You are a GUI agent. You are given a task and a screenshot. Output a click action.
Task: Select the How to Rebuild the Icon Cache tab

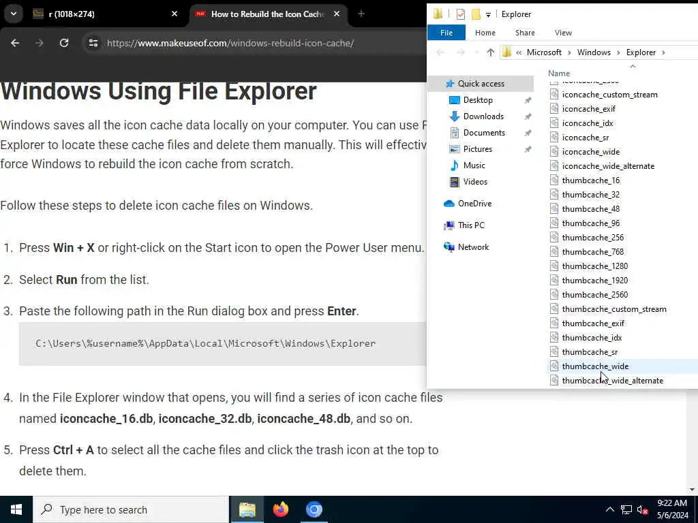point(268,14)
